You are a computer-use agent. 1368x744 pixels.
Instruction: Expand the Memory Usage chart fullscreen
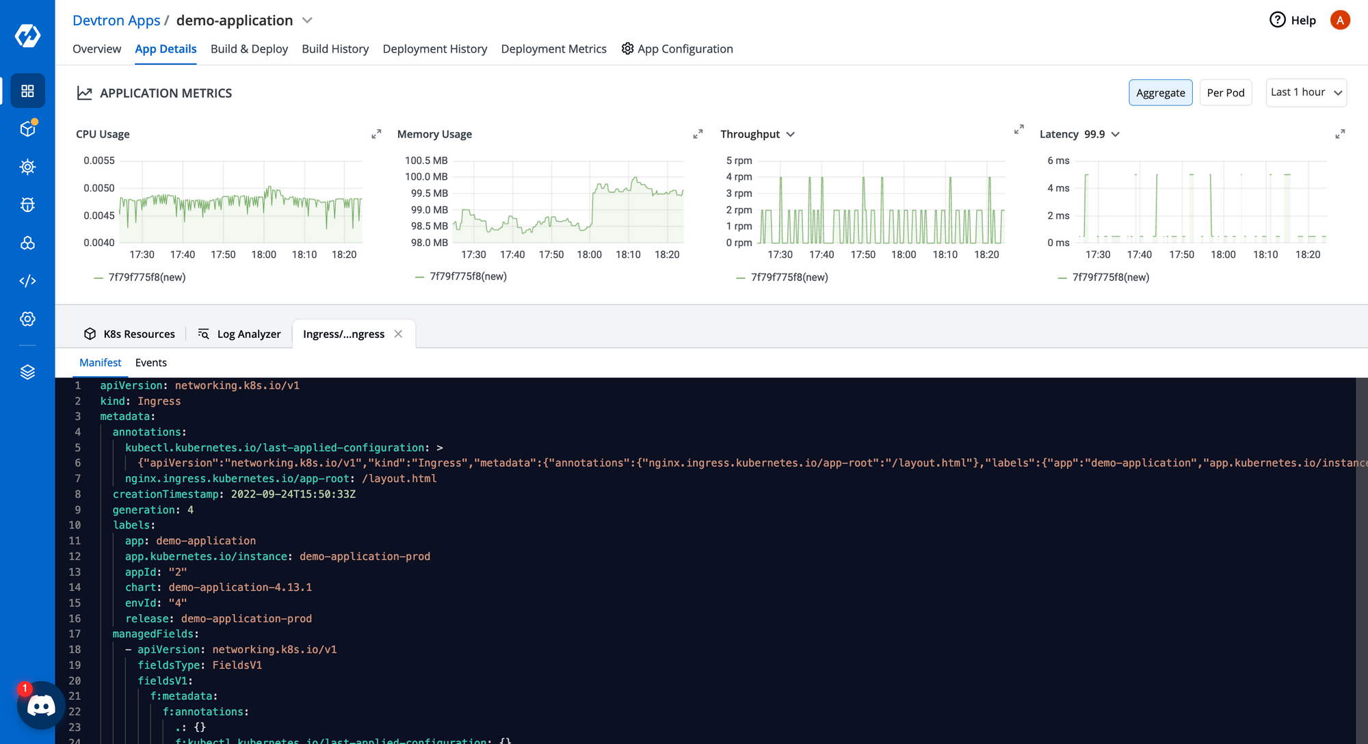point(698,134)
